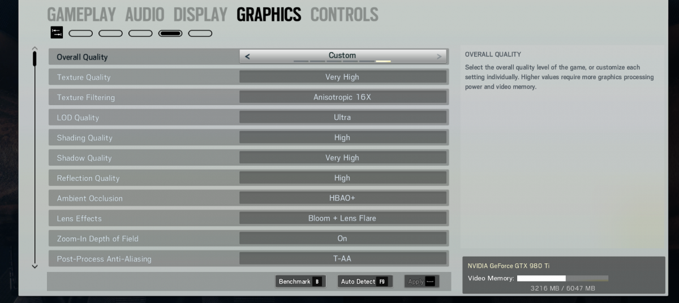Select the Texture Quality label
679x303 pixels.
pyautogui.click(x=84, y=77)
